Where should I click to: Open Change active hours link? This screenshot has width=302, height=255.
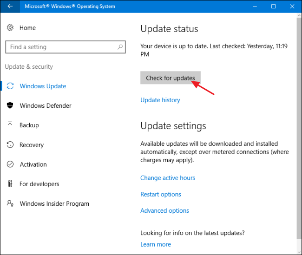pos(168,178)
